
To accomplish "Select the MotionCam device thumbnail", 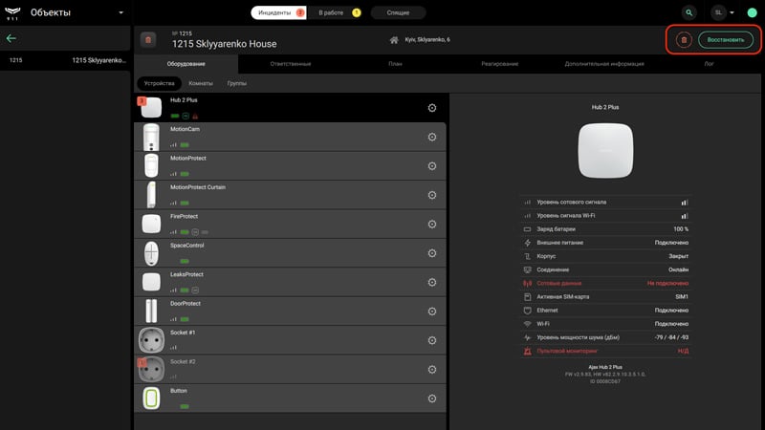I will tap(151, 137).
